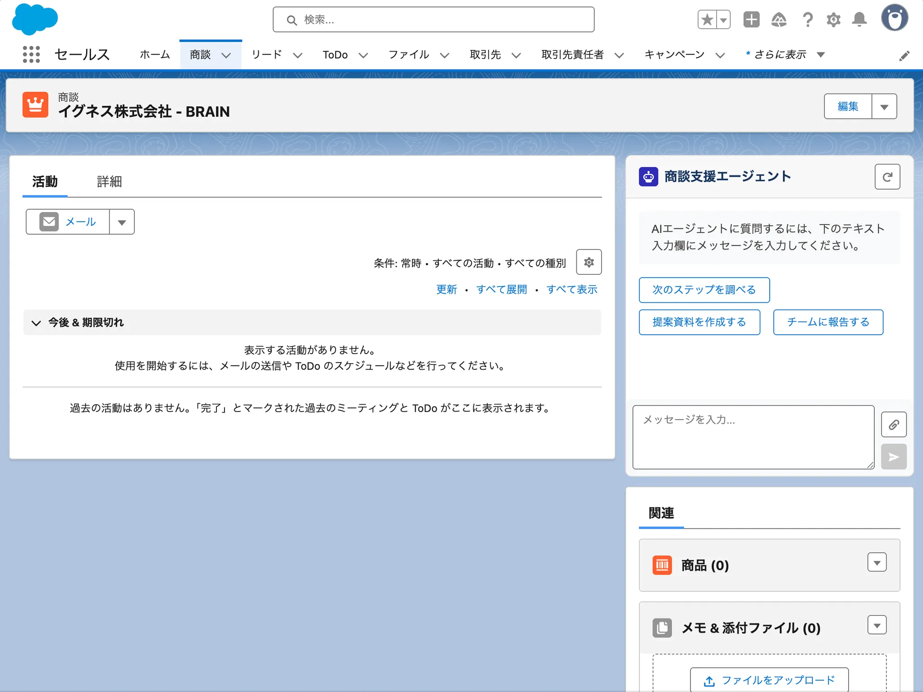Open the Setup gear icon
The height and width of the screenshot is (692, 923).
833,20
